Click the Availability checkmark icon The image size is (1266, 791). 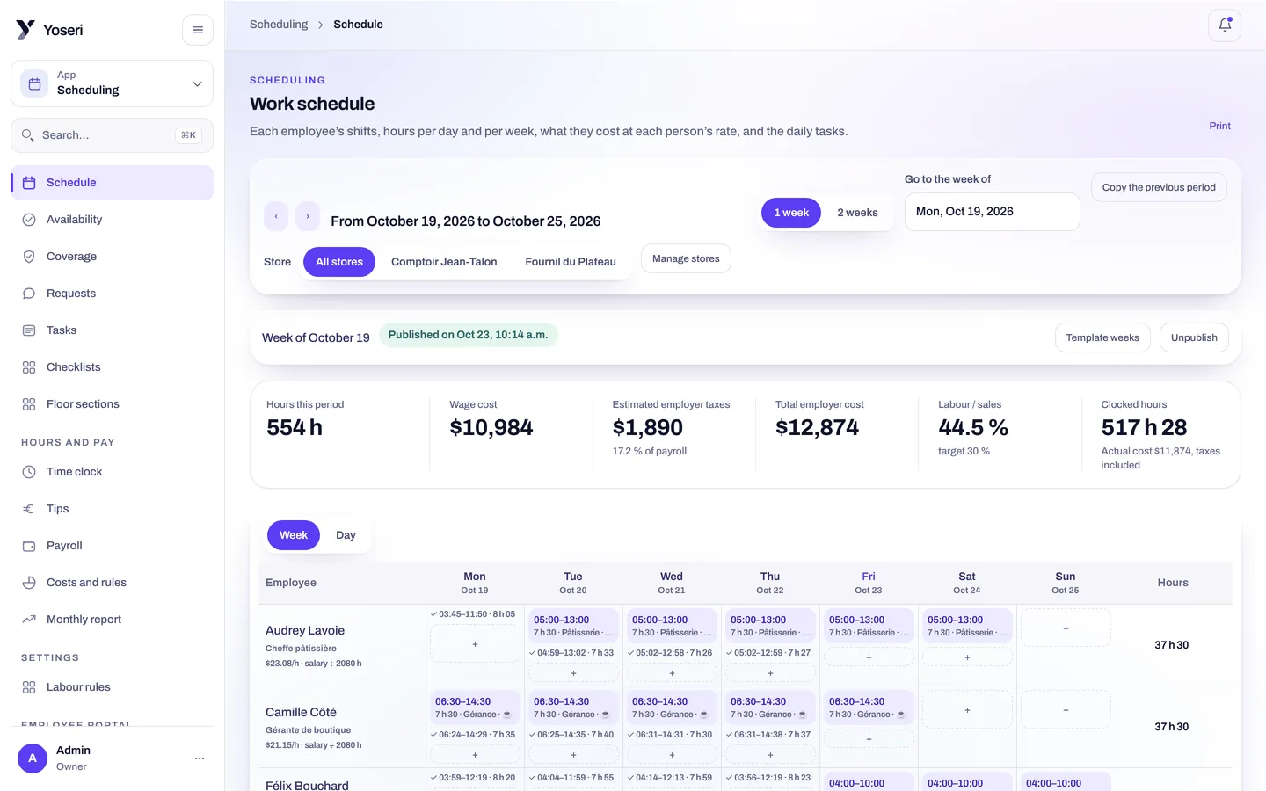point(29,220)
